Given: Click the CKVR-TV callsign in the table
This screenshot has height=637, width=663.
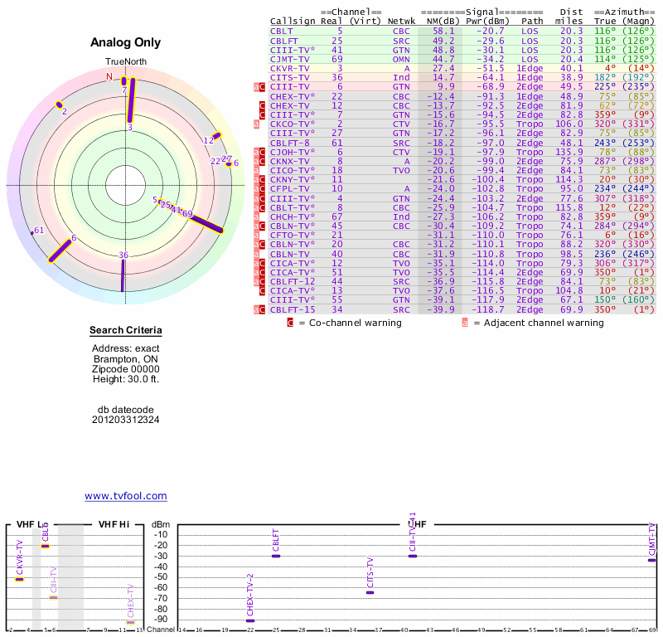Looking at the screenshot, I should tap(290, 68).
